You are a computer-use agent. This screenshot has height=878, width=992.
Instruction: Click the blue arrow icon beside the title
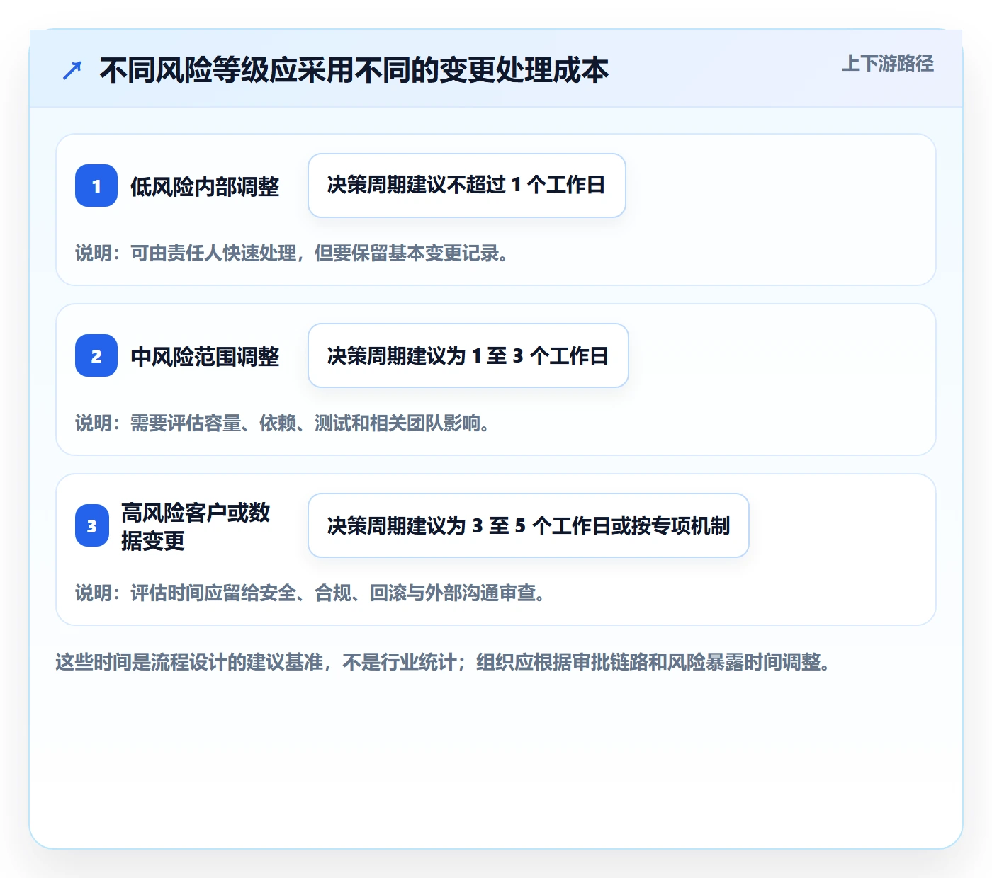pyautogui.click(x=72, y=70)
